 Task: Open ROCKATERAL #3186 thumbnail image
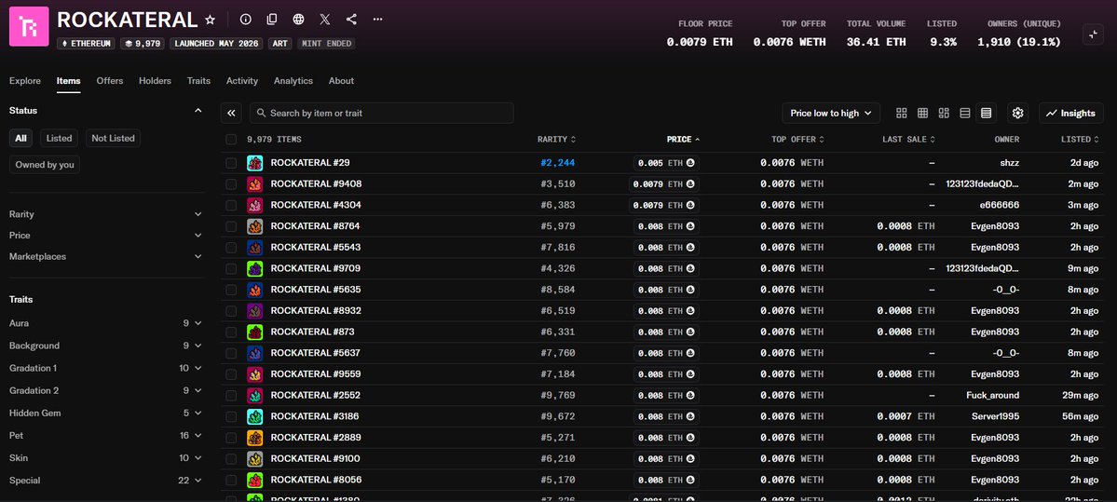coord(255,416)
